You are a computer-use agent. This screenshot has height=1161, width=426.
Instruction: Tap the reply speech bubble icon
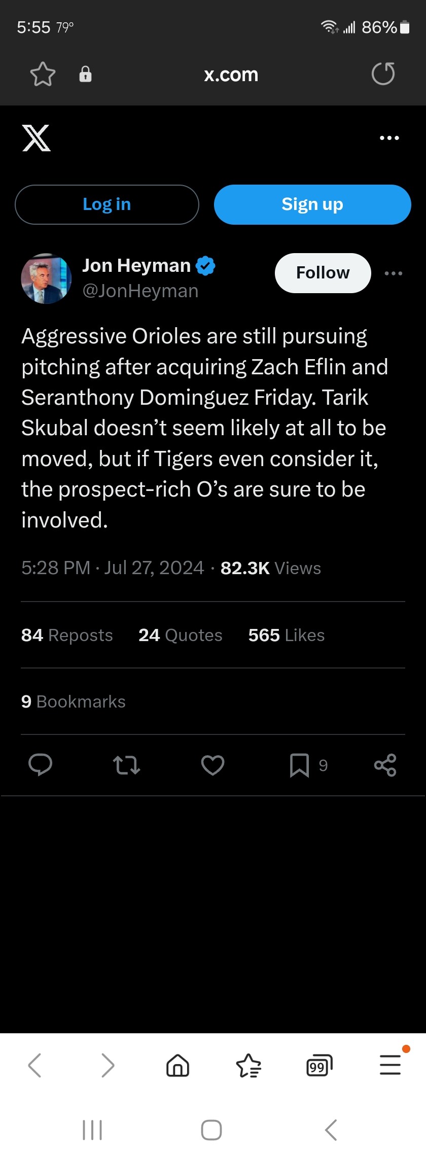(40, 765)
